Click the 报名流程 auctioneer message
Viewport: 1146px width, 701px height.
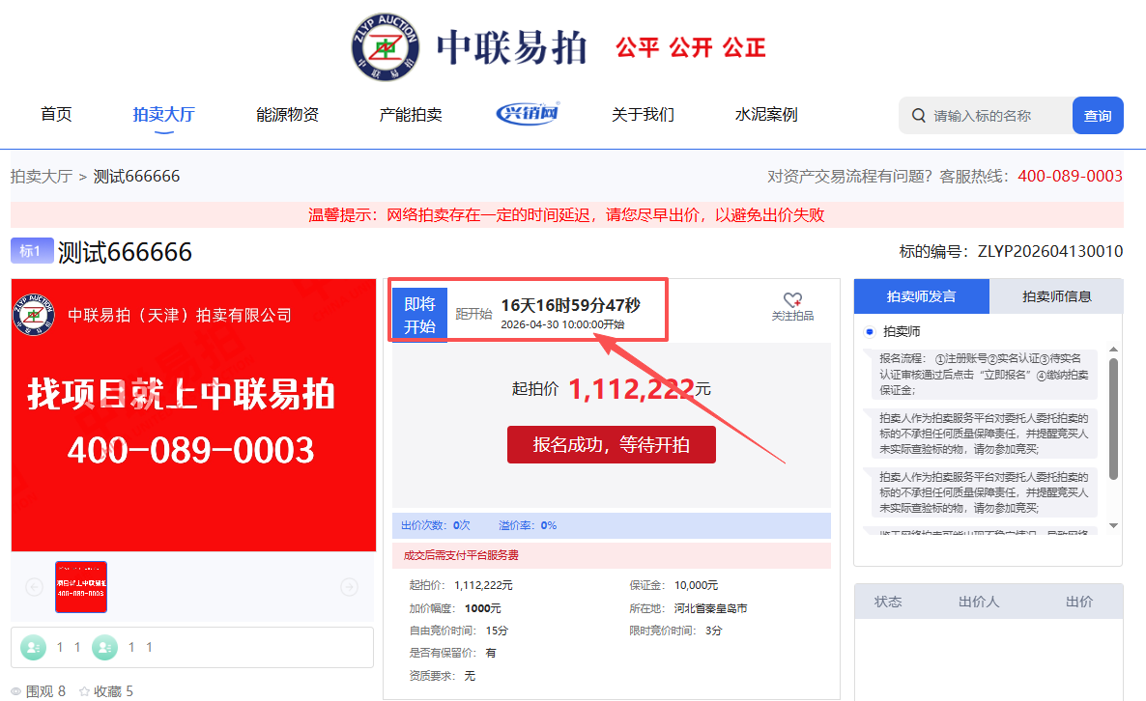[x=984, y=375]
